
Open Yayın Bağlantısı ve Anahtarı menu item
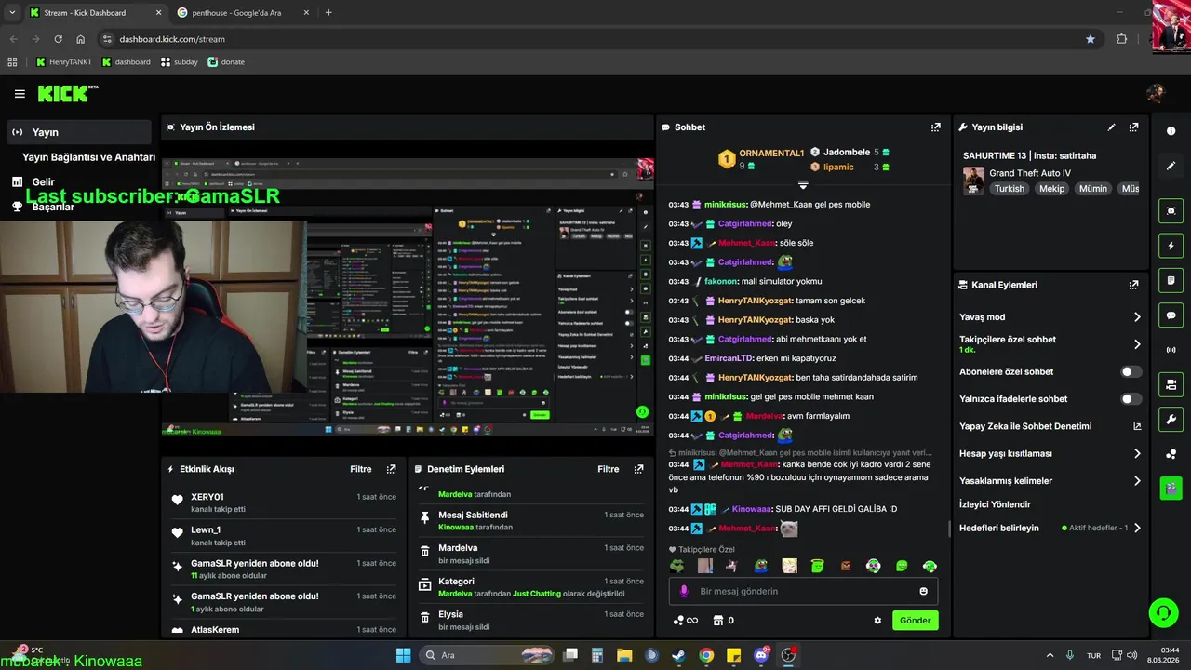[x=88, y=157]
